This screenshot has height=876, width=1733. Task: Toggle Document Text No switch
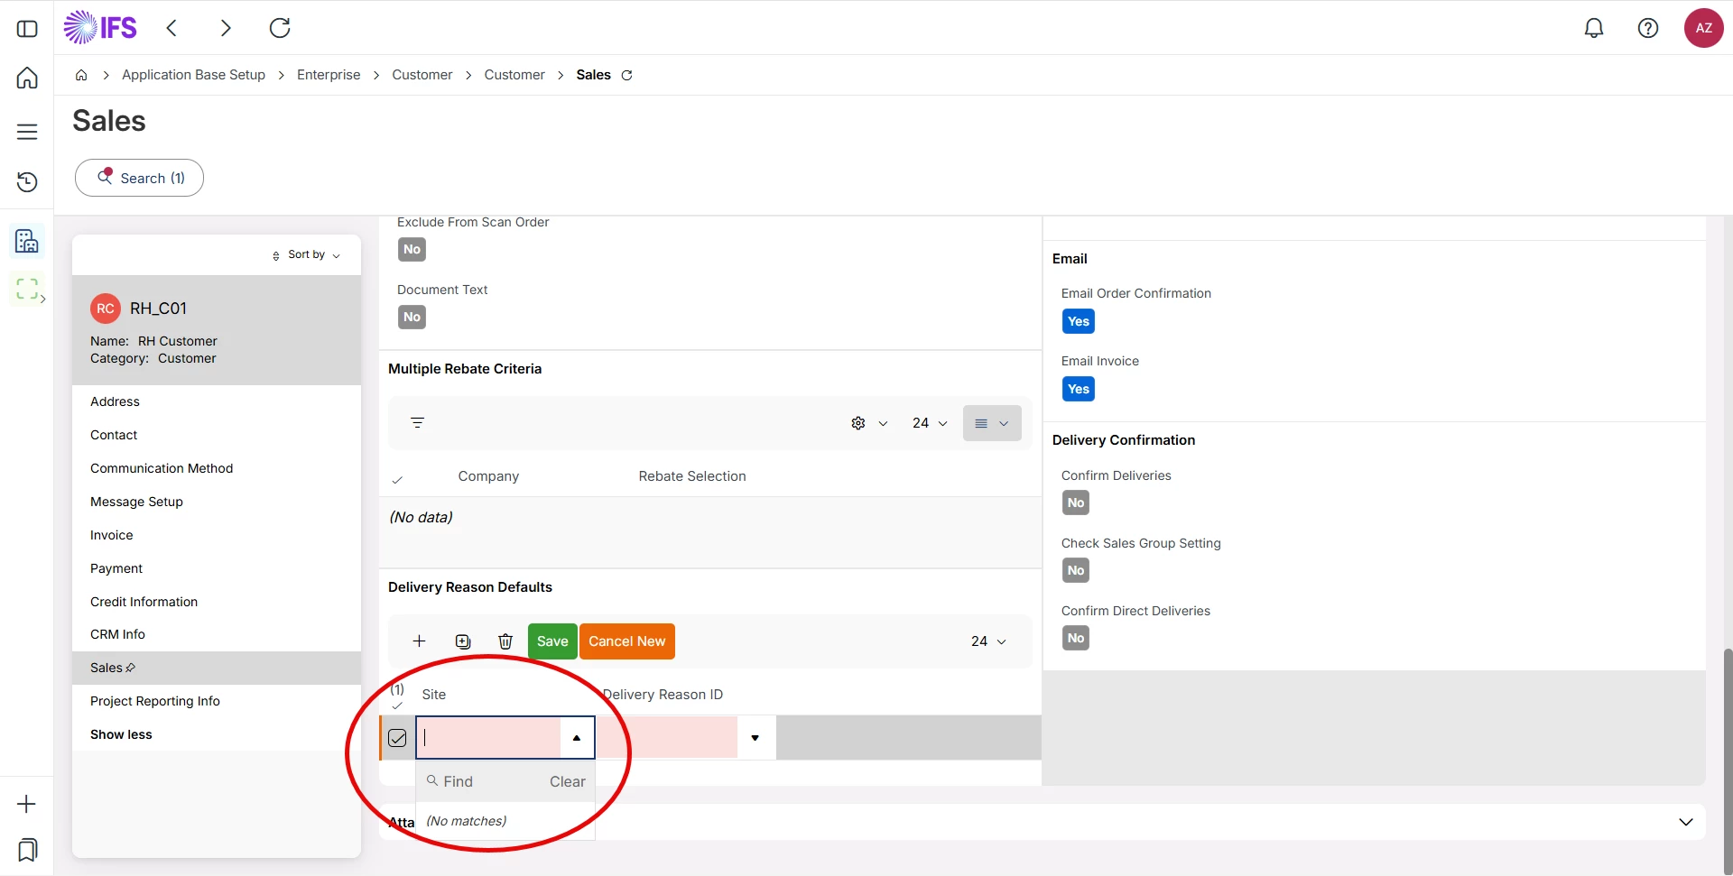(412, 318)
